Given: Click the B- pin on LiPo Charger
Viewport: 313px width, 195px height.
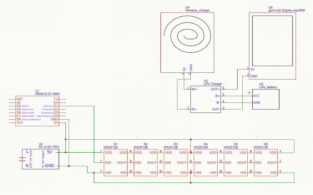Looking at the screenshot, I should pos(218,103).
